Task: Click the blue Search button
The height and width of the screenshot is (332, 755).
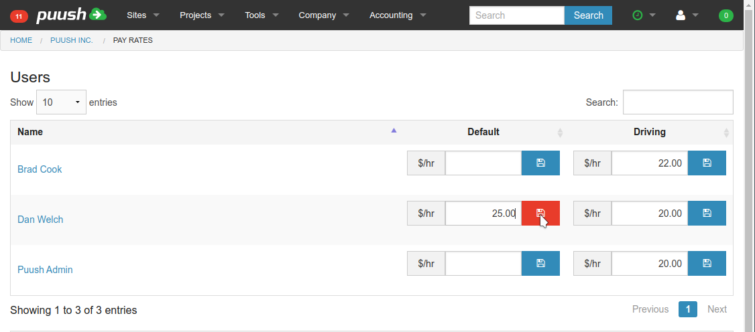Action: [588, 15]
